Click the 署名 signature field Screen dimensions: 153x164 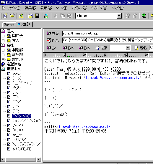pos(151,48)
